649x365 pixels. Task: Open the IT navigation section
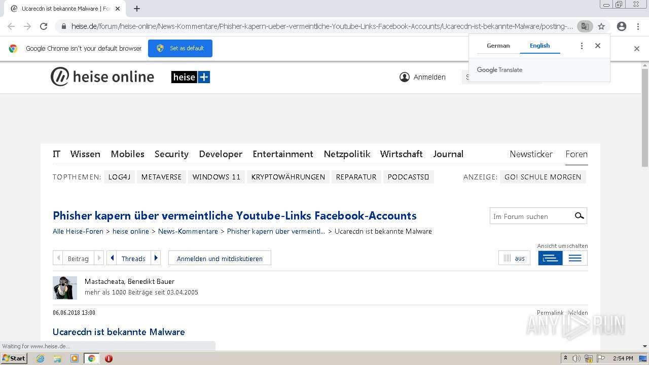[x=56, y=154]
